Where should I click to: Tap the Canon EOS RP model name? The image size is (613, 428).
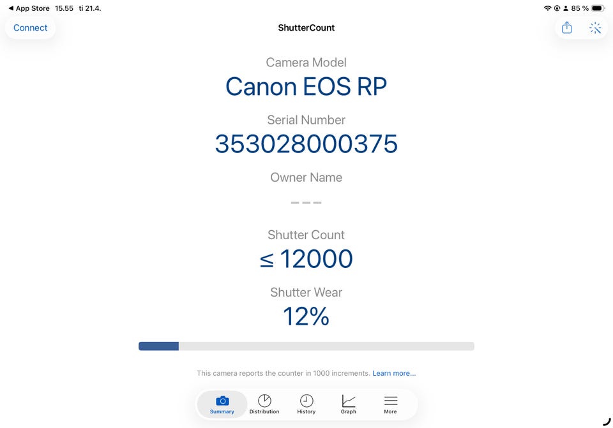click(x=306, y=87)
